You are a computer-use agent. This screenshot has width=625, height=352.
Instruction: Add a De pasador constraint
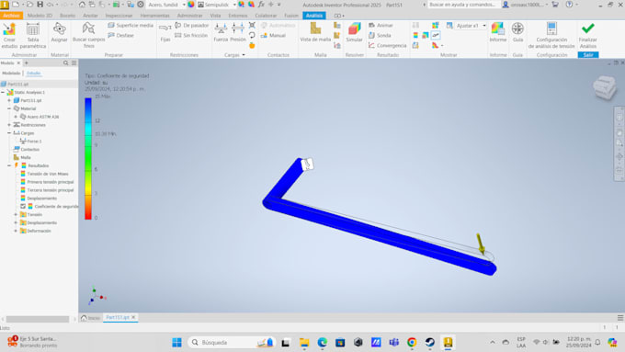pos(192,25)
